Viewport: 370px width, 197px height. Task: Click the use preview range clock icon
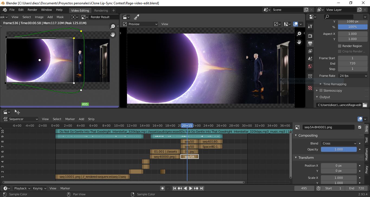click(x=319, y=188)
